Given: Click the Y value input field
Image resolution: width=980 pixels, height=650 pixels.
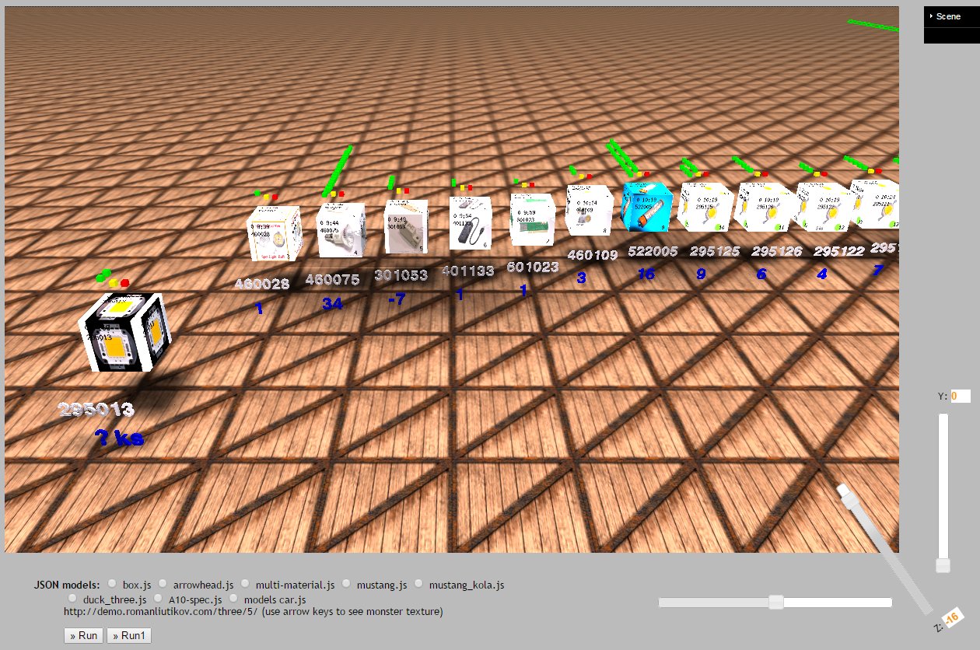Looking at the screenshot, I should tap(961, 396).
